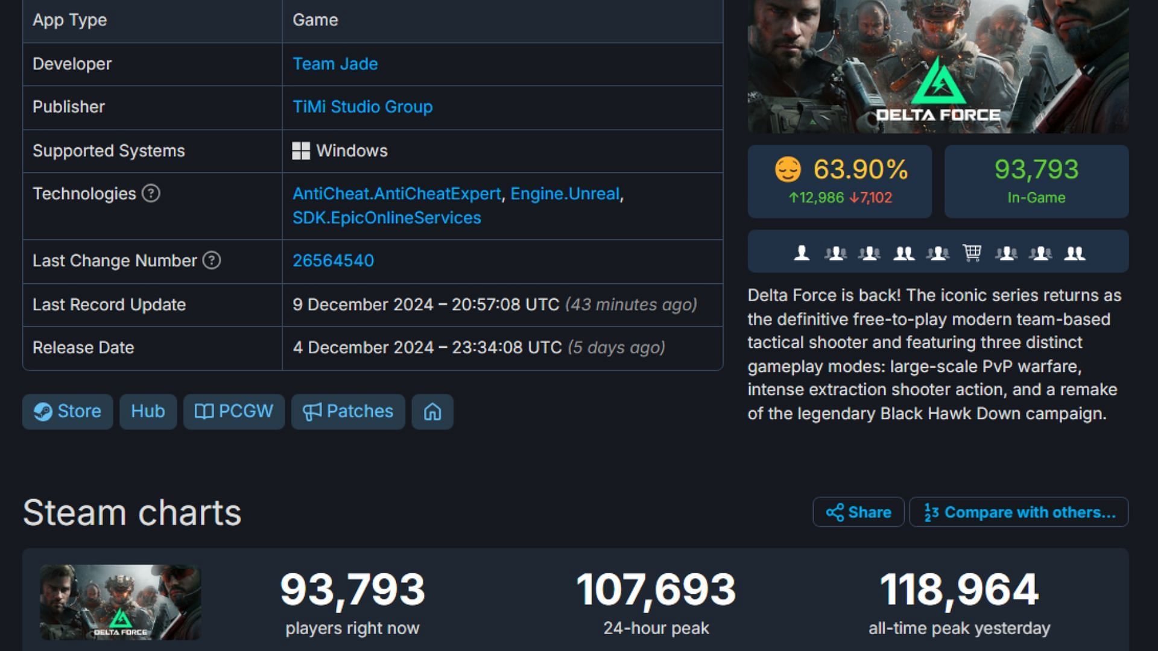Click the Delta Force header banner image
The width and height of the screenshot is (1158, 651).
click(938, 66)
